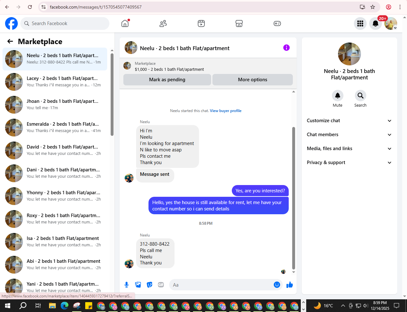Open the account profile picture menu
The height and width of the screenshot is (312, 407).
tap(391, 23)
